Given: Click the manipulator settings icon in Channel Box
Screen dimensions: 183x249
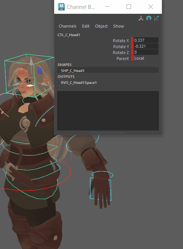Looking at the screenshot, I should pyautogui.click(x=141, y=18).
